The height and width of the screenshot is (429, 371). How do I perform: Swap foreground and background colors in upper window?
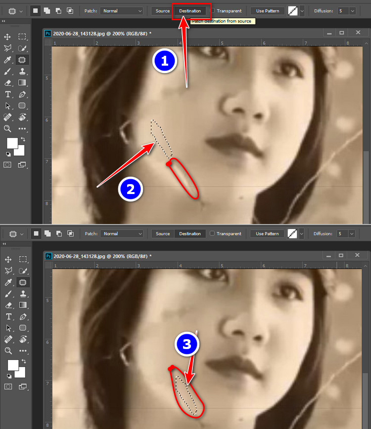point(23,140)
